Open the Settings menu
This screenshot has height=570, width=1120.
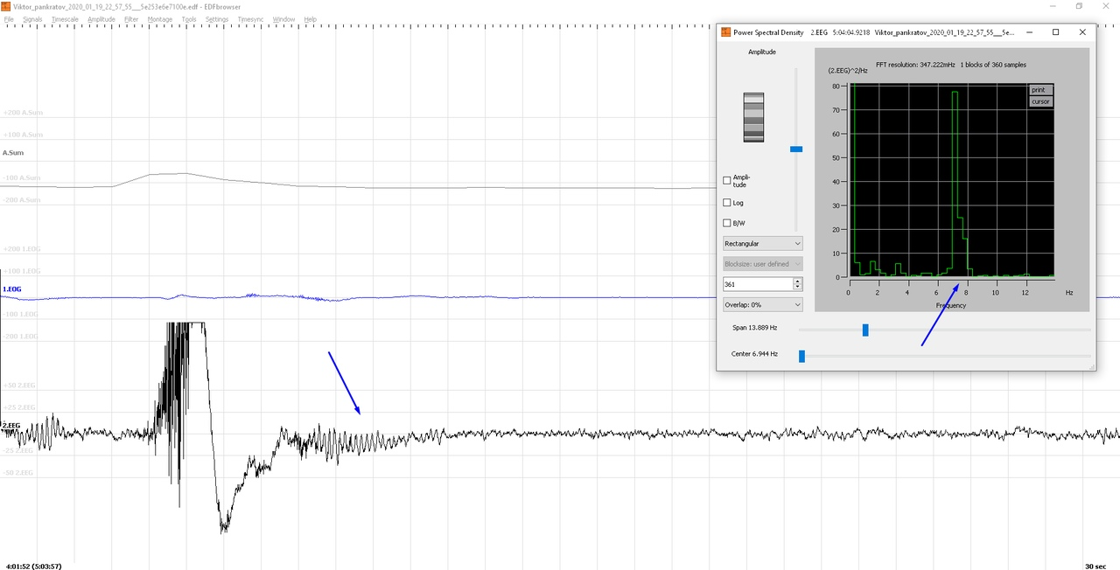coord(217,19)
